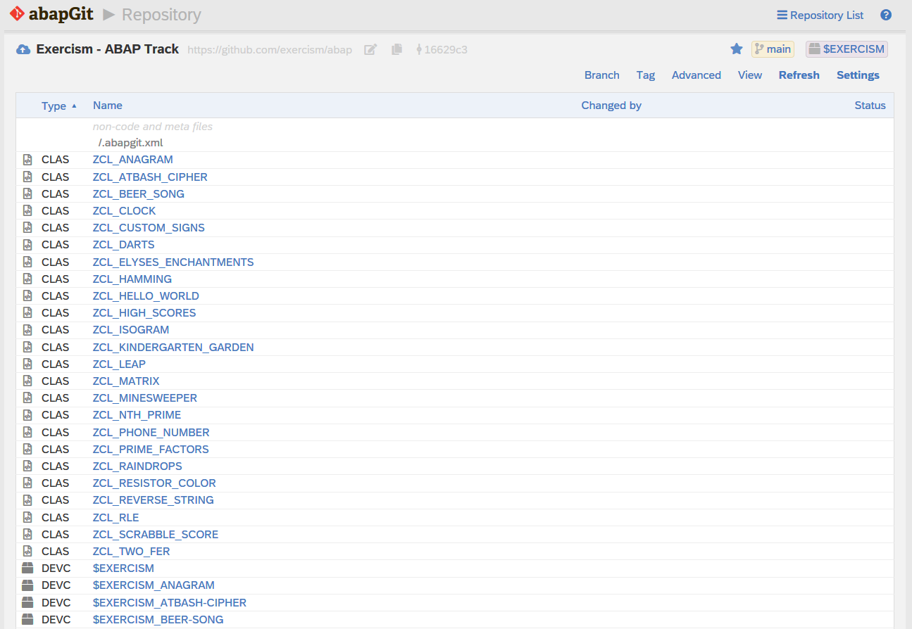Click the edit repository URL pencil icon

[370, 49]
